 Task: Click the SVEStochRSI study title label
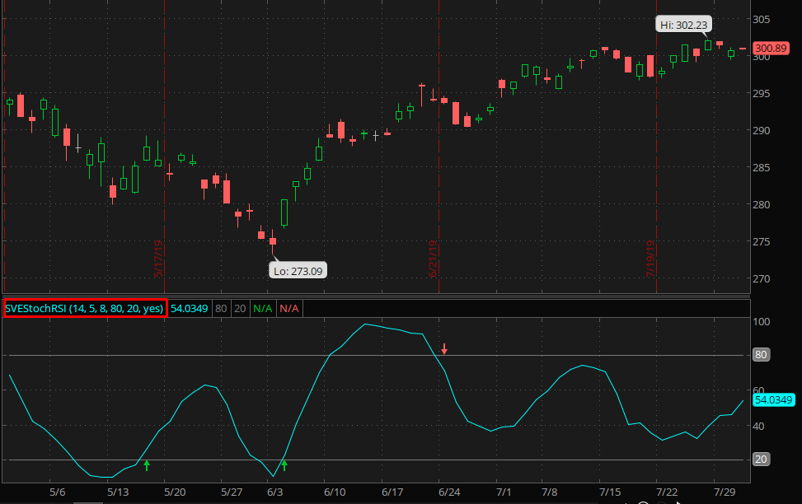tap(85, 308)
